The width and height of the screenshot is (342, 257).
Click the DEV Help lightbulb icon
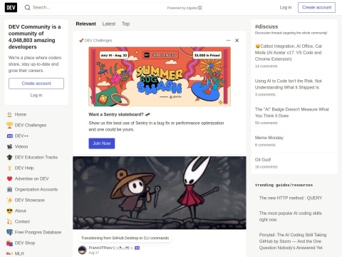(9, 168)
